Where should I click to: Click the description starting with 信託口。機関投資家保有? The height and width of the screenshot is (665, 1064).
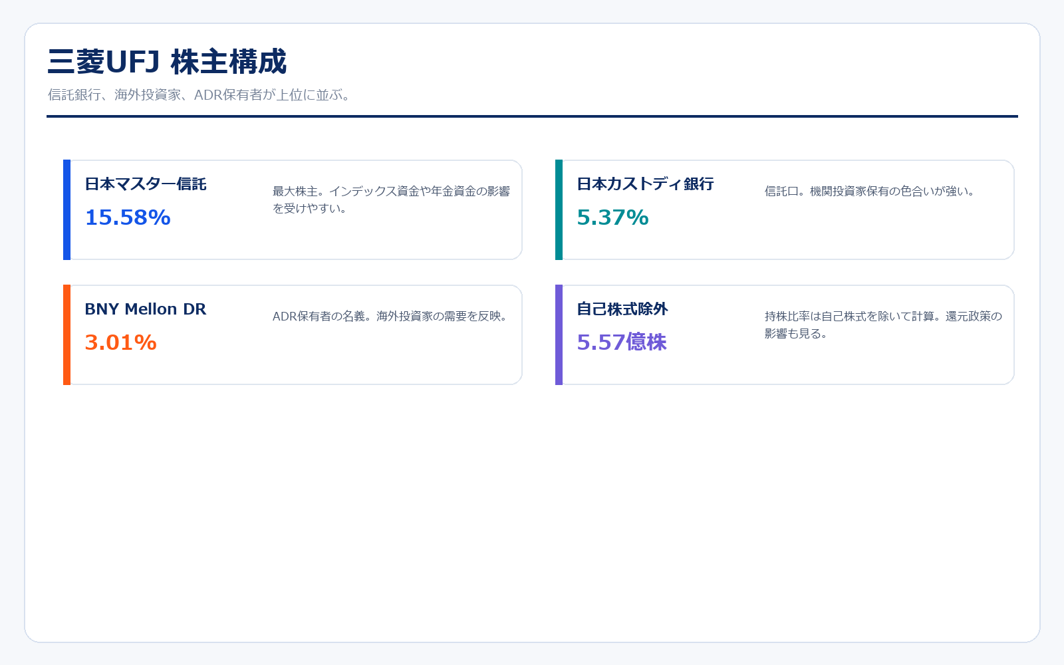coord(870,192)
